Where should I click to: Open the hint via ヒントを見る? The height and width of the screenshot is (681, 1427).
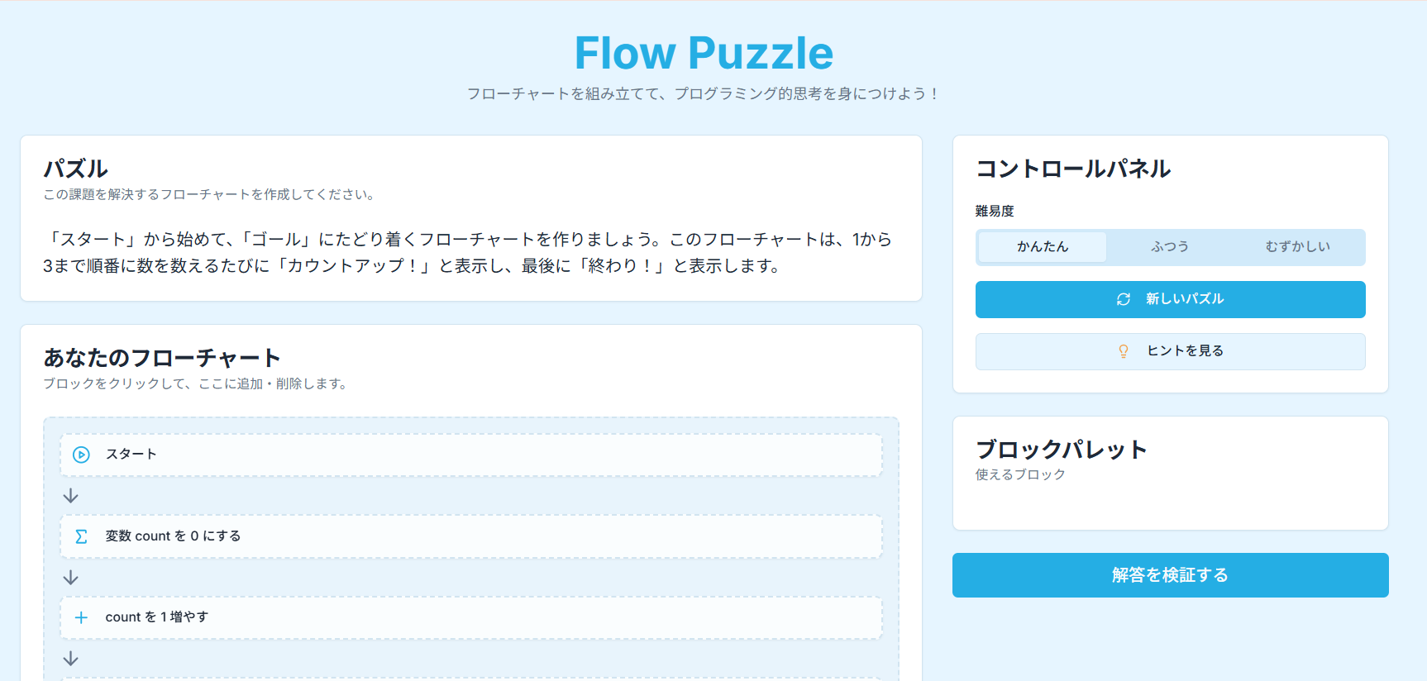click(x=1169, y=351)
